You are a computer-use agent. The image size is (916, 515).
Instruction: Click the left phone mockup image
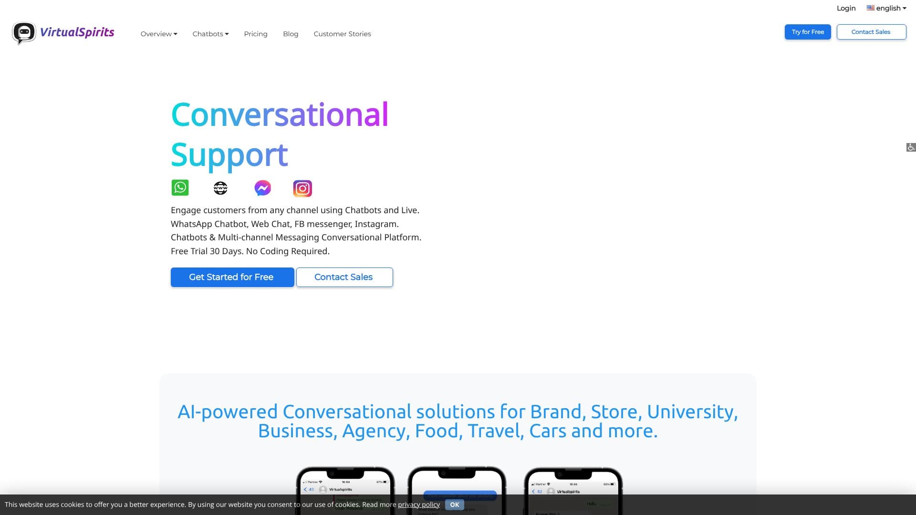pyautogui.click(x=345, y=490)
